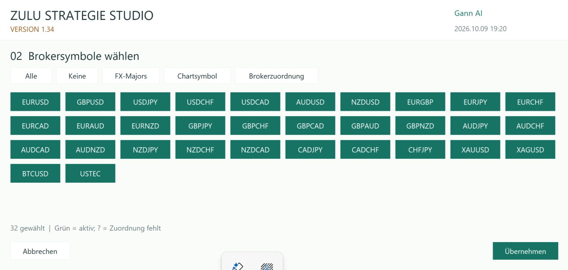Image resolution: width=568 pixels, height=270 pixels.
Task: Toggle the EURNZD symbol
Action: (146, 126)
